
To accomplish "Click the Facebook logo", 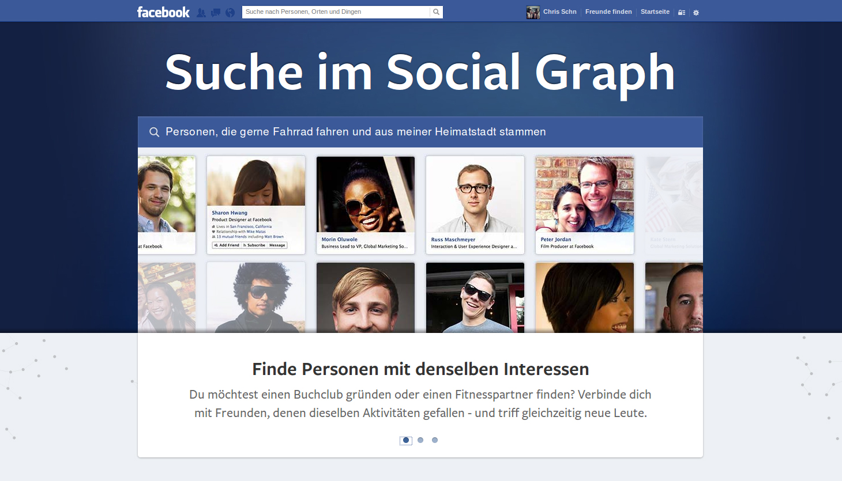I will point(163,12).
